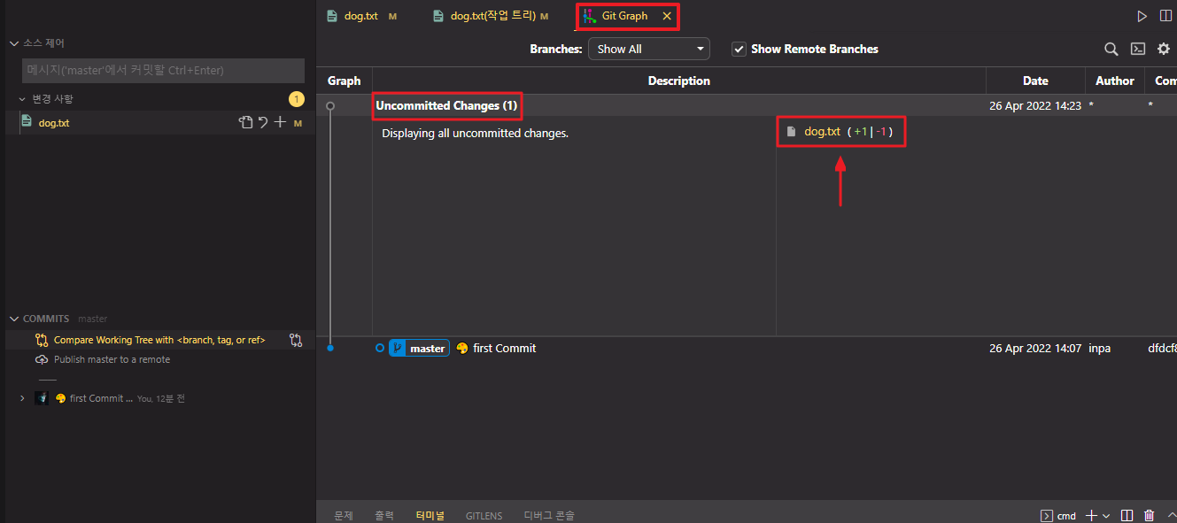Screen dimensions: 1177x523
Task: Open file icon for dog.txt in changes
Action: coord(246,122)
